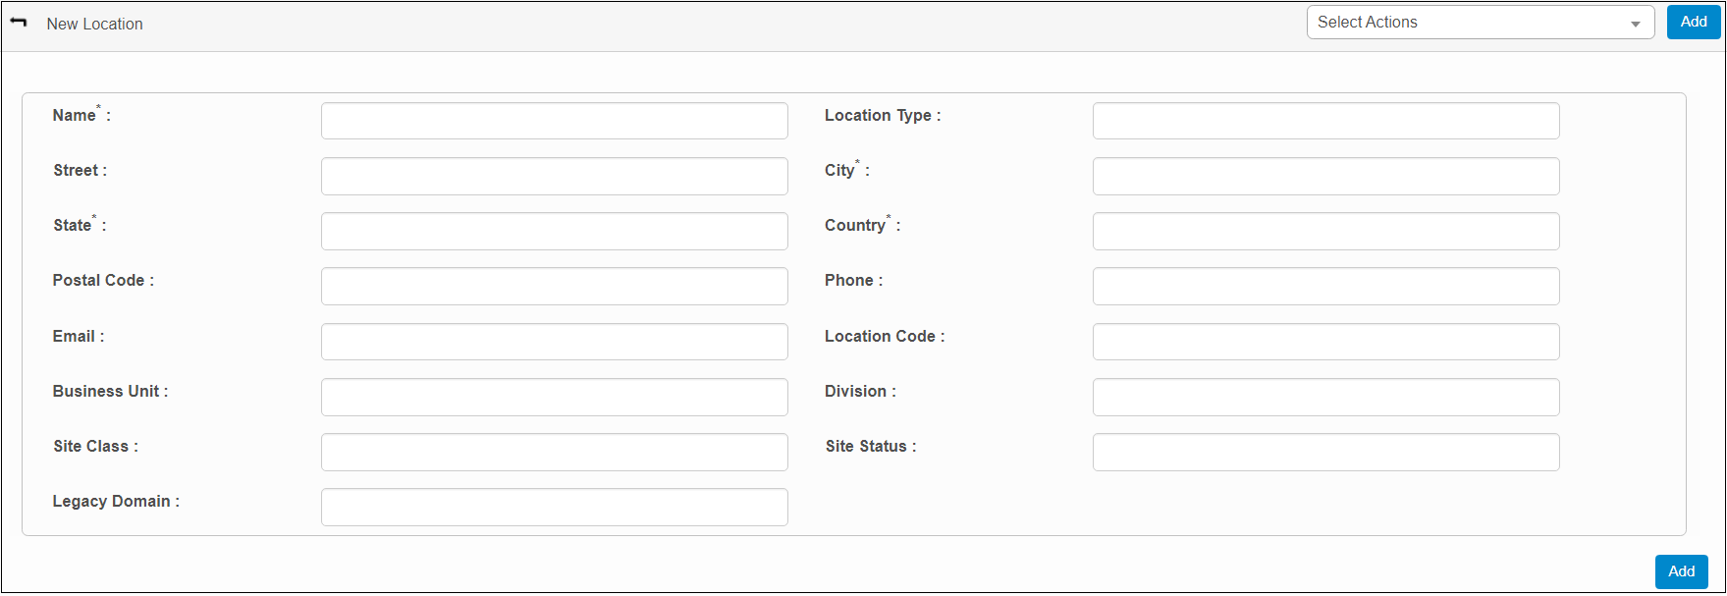Click the back arrow icon beside New Location
This screenshot has height=596, width=1727.
click(x=19, y=23)
